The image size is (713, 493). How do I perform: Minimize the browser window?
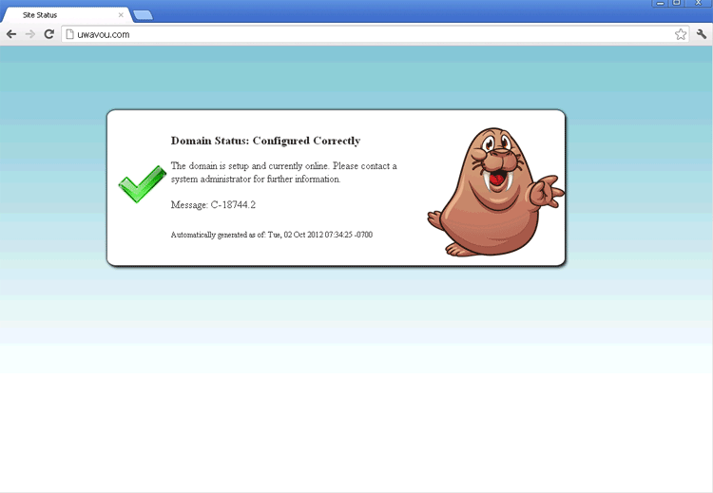click(x=660, y=4)
